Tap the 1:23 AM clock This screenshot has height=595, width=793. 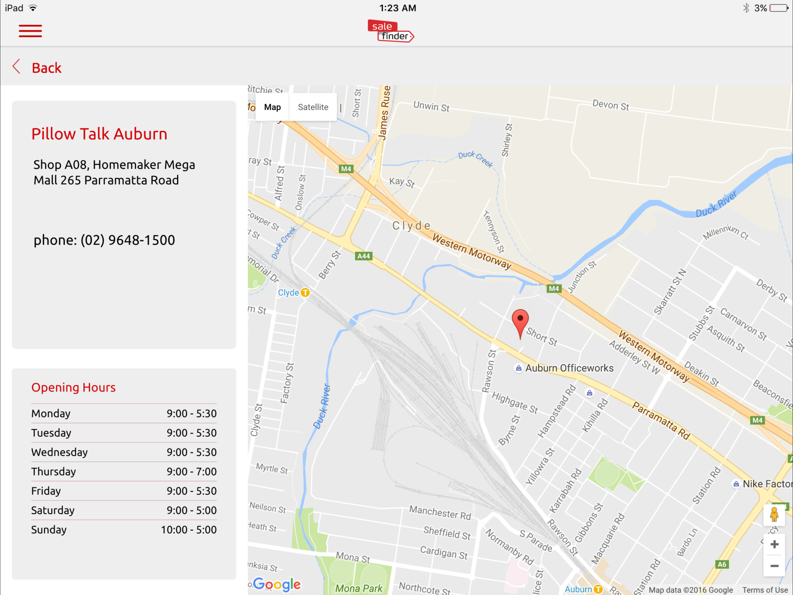(398, 8)
